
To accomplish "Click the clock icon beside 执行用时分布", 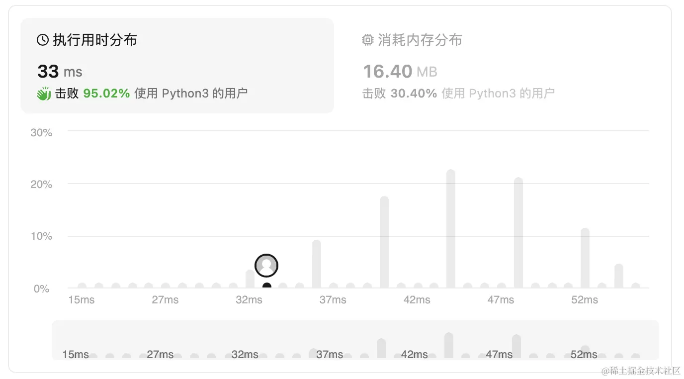I will [x=43, y=40].
